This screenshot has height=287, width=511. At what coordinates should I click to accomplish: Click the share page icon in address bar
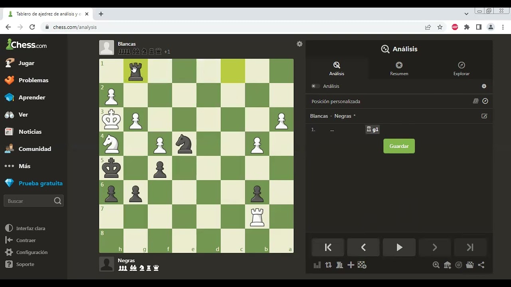coord(428,27)
